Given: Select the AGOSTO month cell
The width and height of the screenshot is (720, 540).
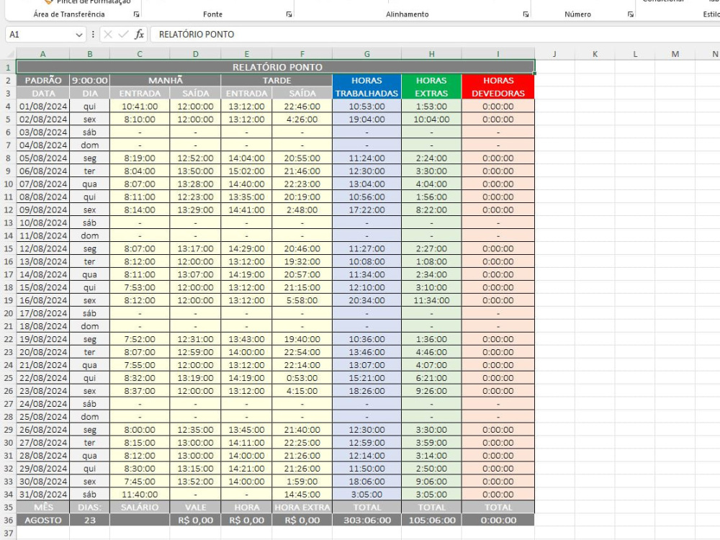Looking at the screenshot, I should click(x=42, y=521).
